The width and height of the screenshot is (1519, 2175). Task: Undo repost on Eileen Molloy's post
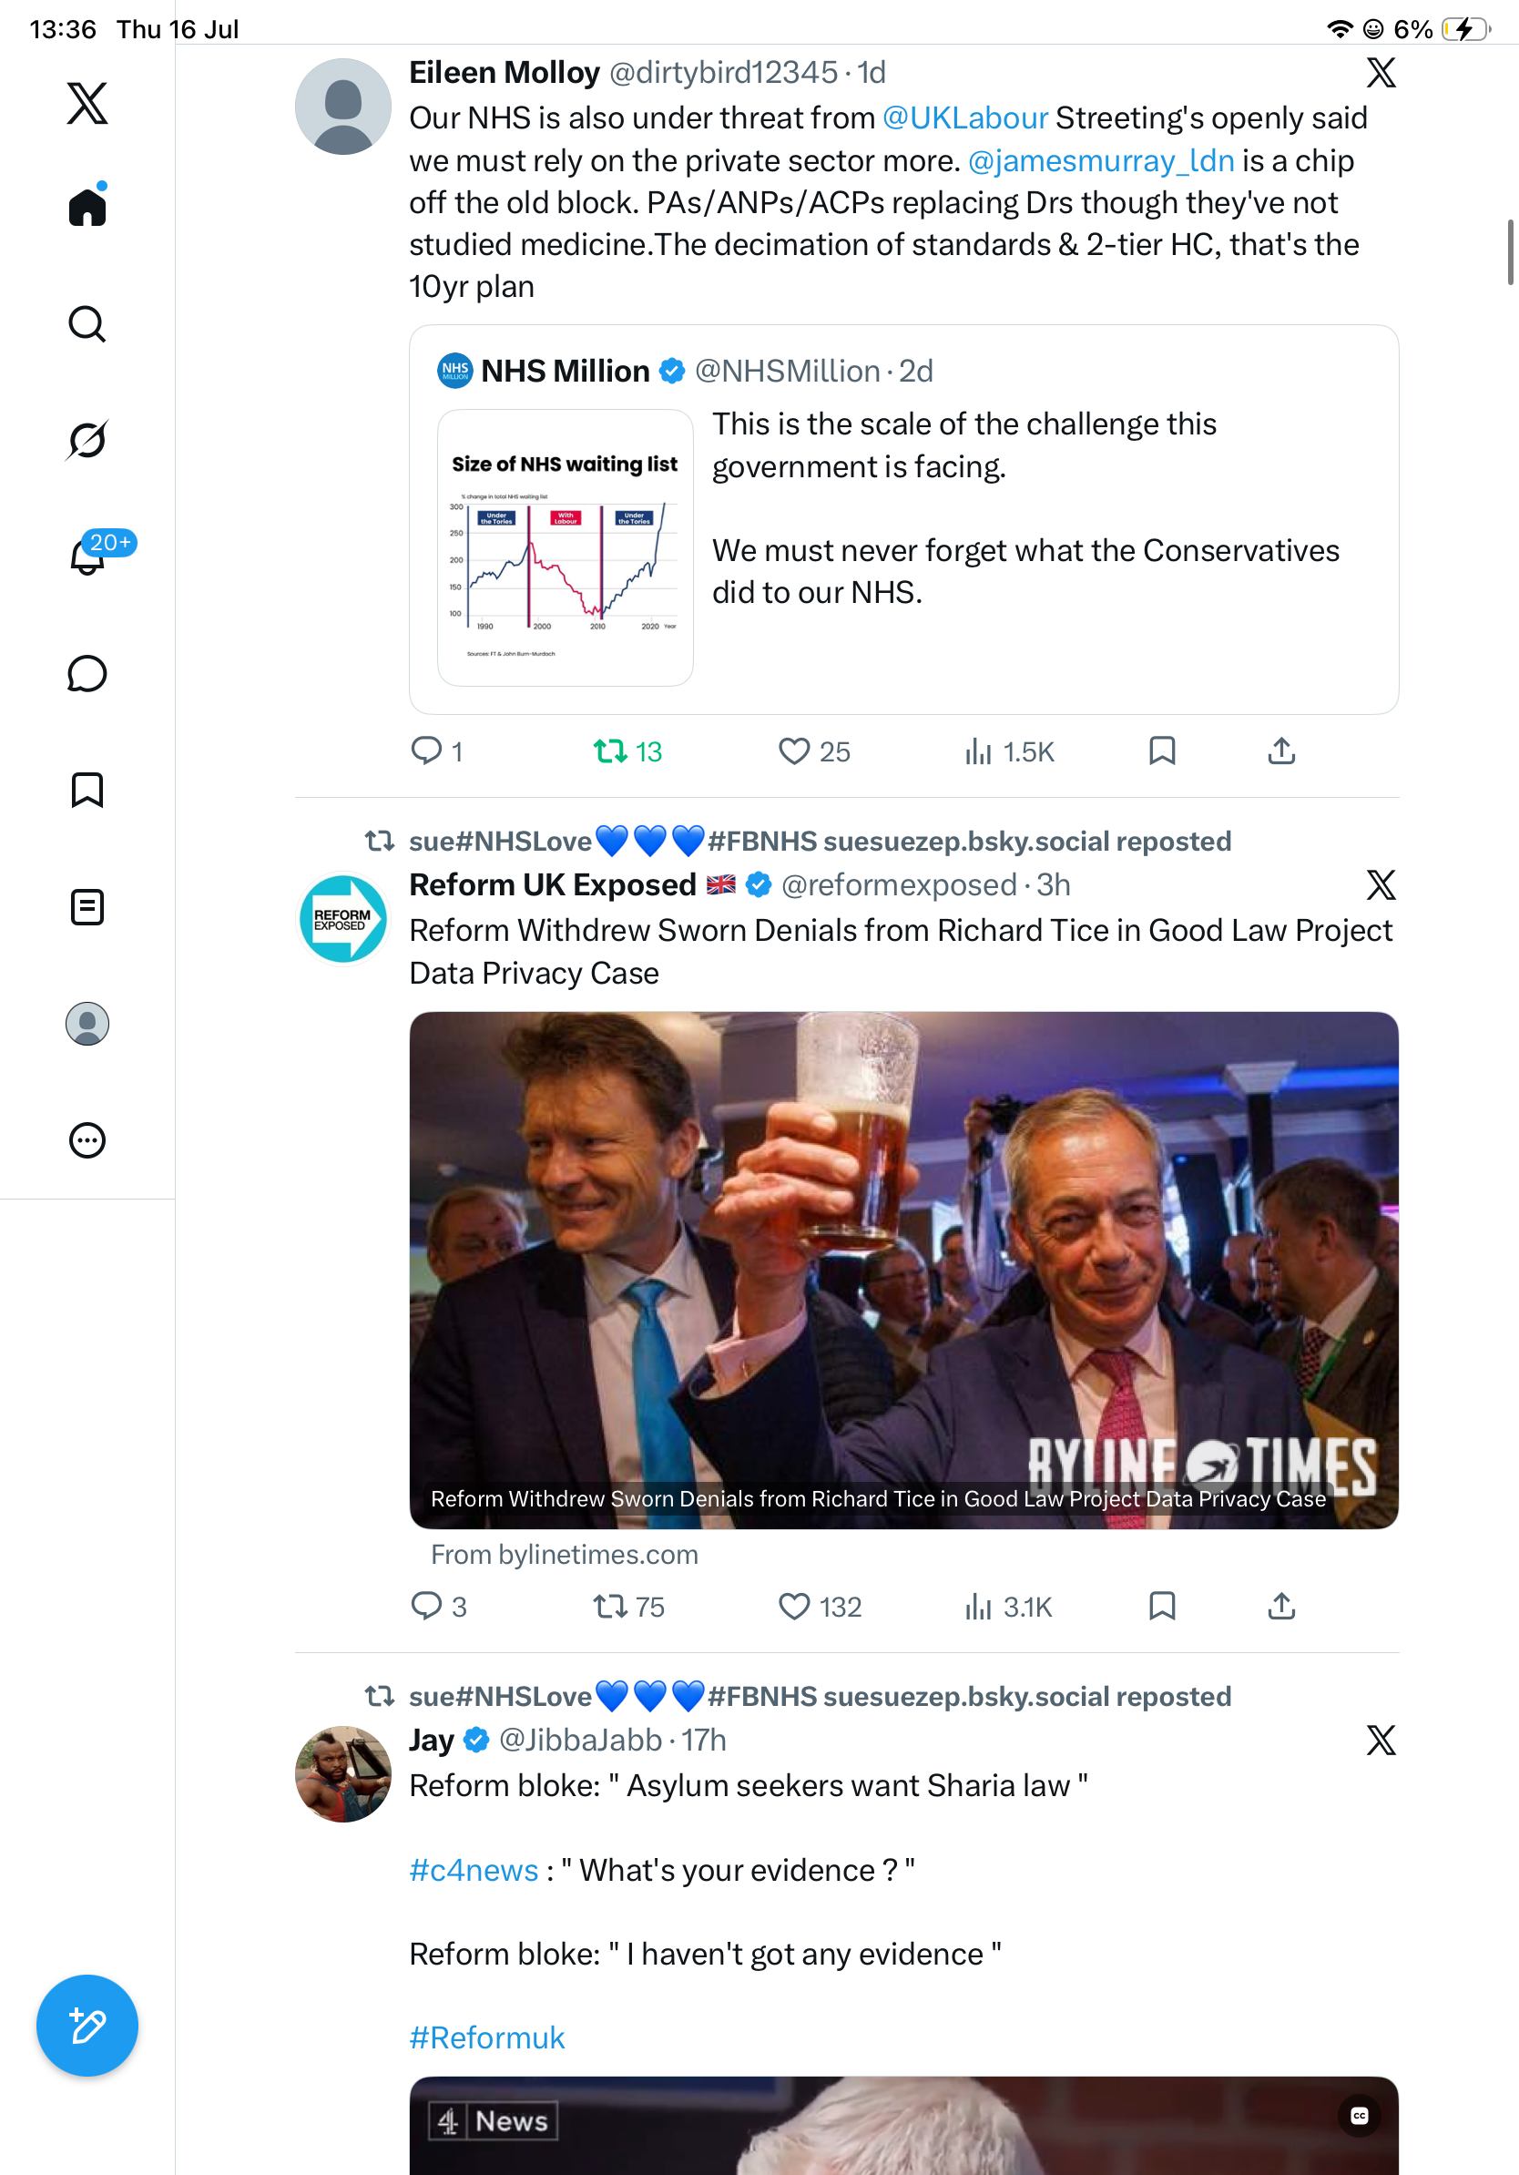627,751
